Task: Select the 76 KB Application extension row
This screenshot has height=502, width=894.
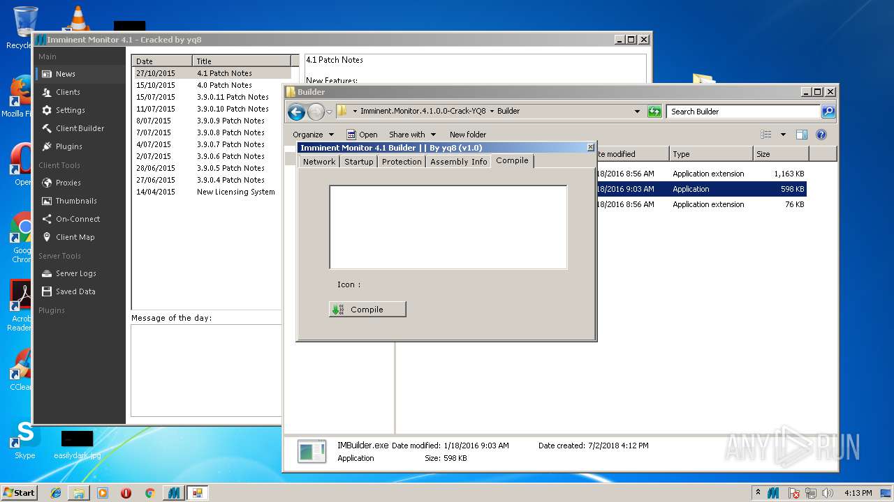Action: coord(701,204)
